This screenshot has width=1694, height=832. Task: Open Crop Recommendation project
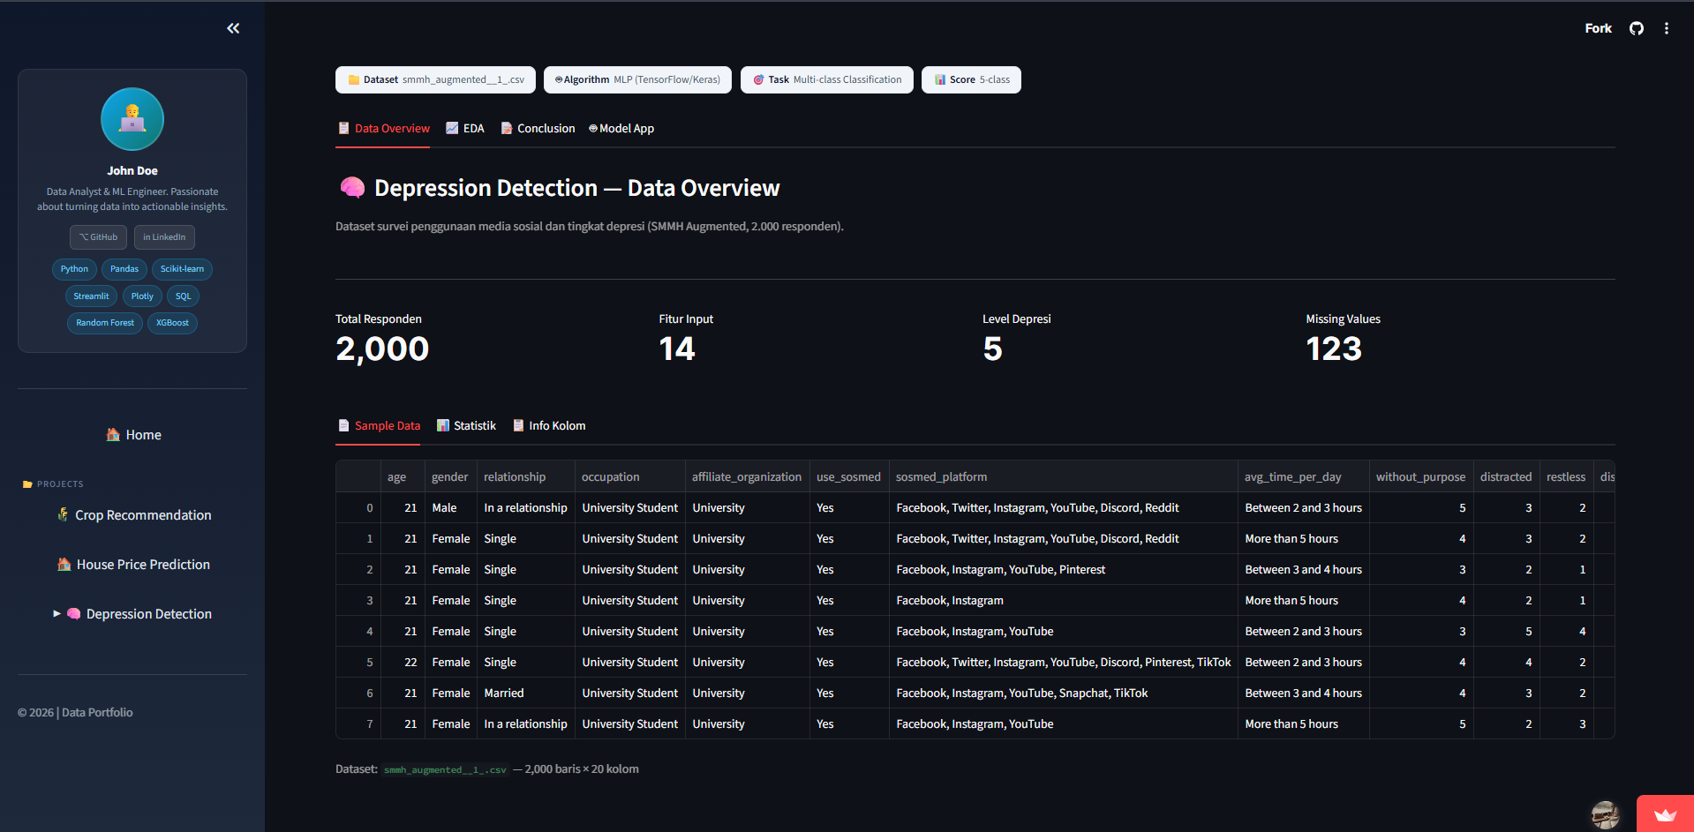coord(133,515)
